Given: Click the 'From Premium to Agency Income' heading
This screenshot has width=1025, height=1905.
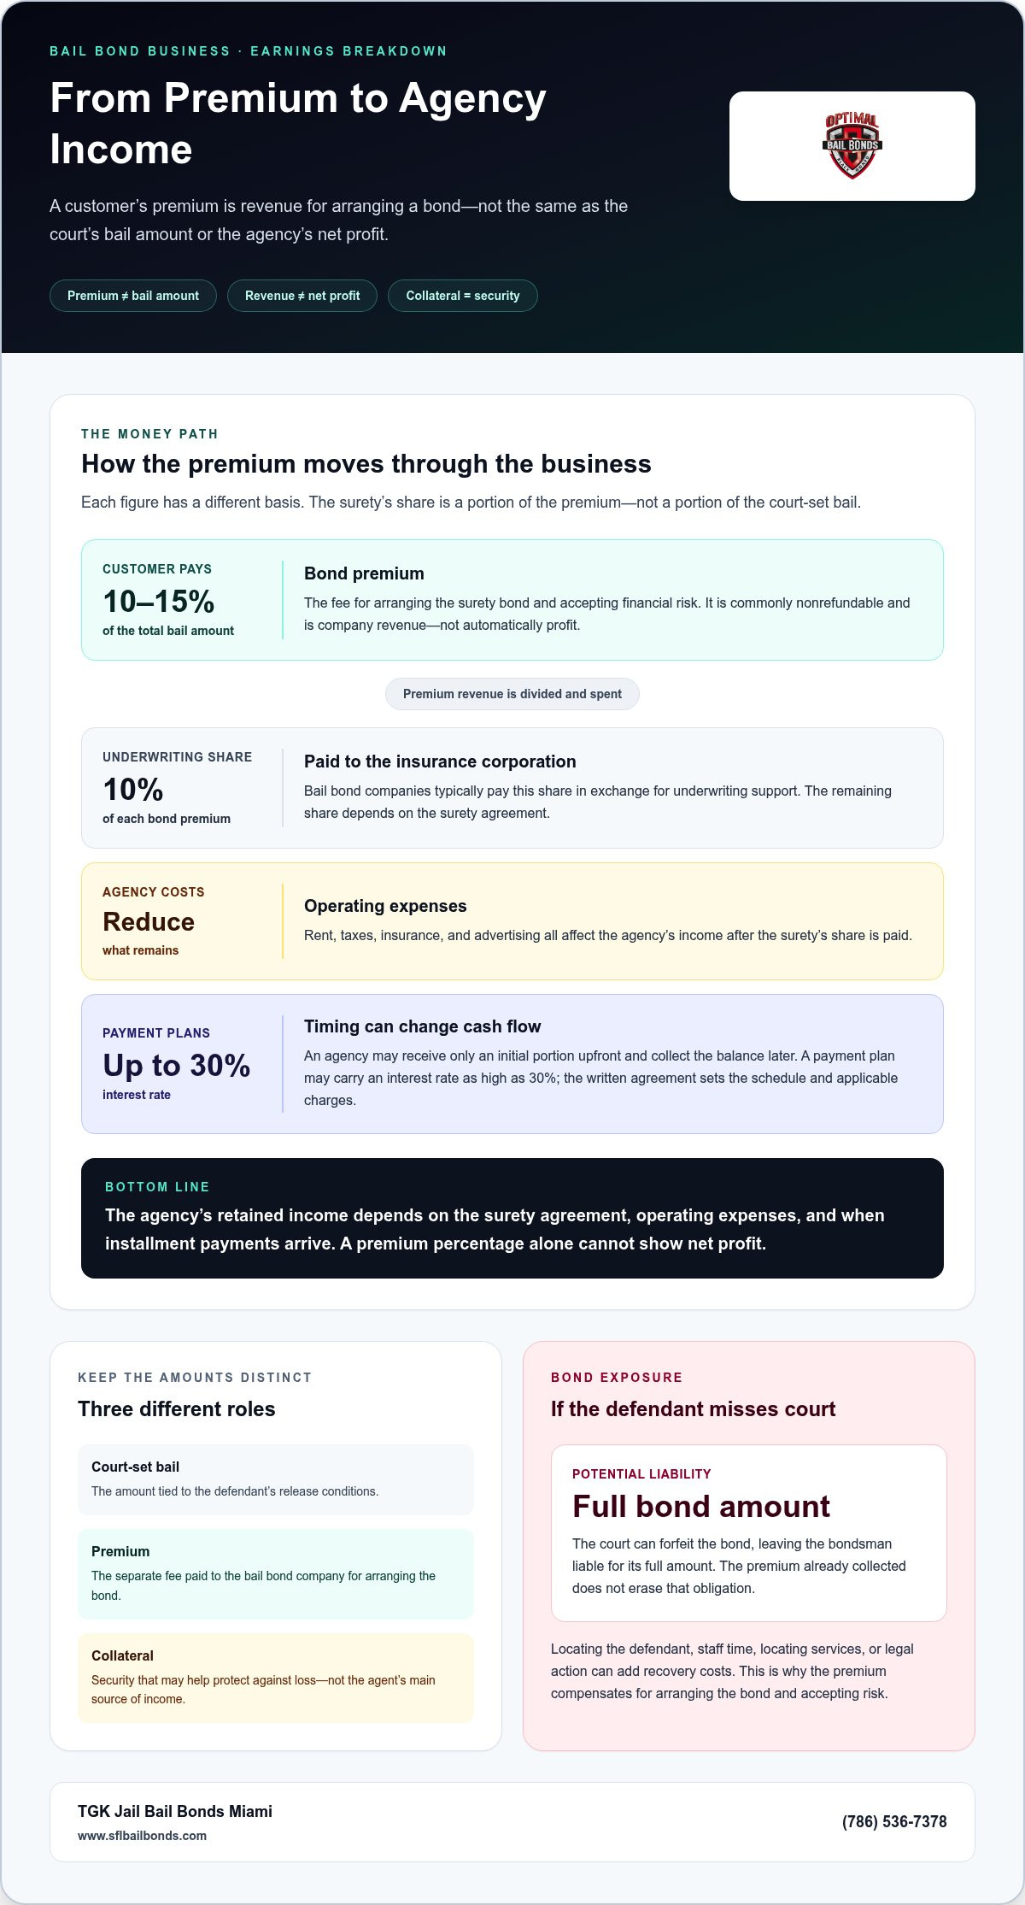Looking at the screenshot, I should coord(298,124).
